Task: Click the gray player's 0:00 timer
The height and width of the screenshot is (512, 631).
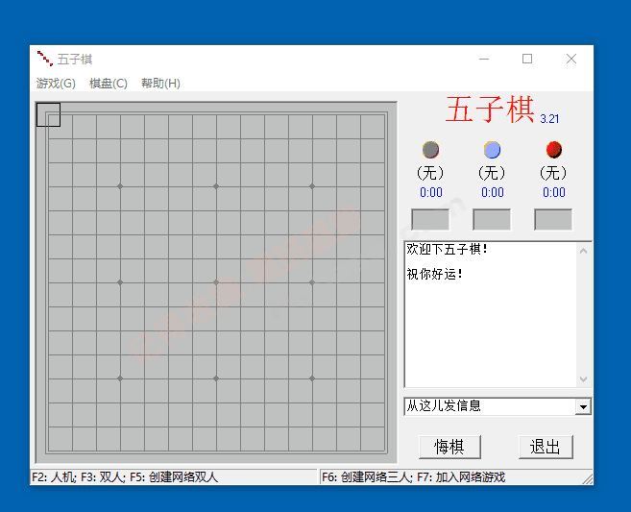Action: [431, 192]
